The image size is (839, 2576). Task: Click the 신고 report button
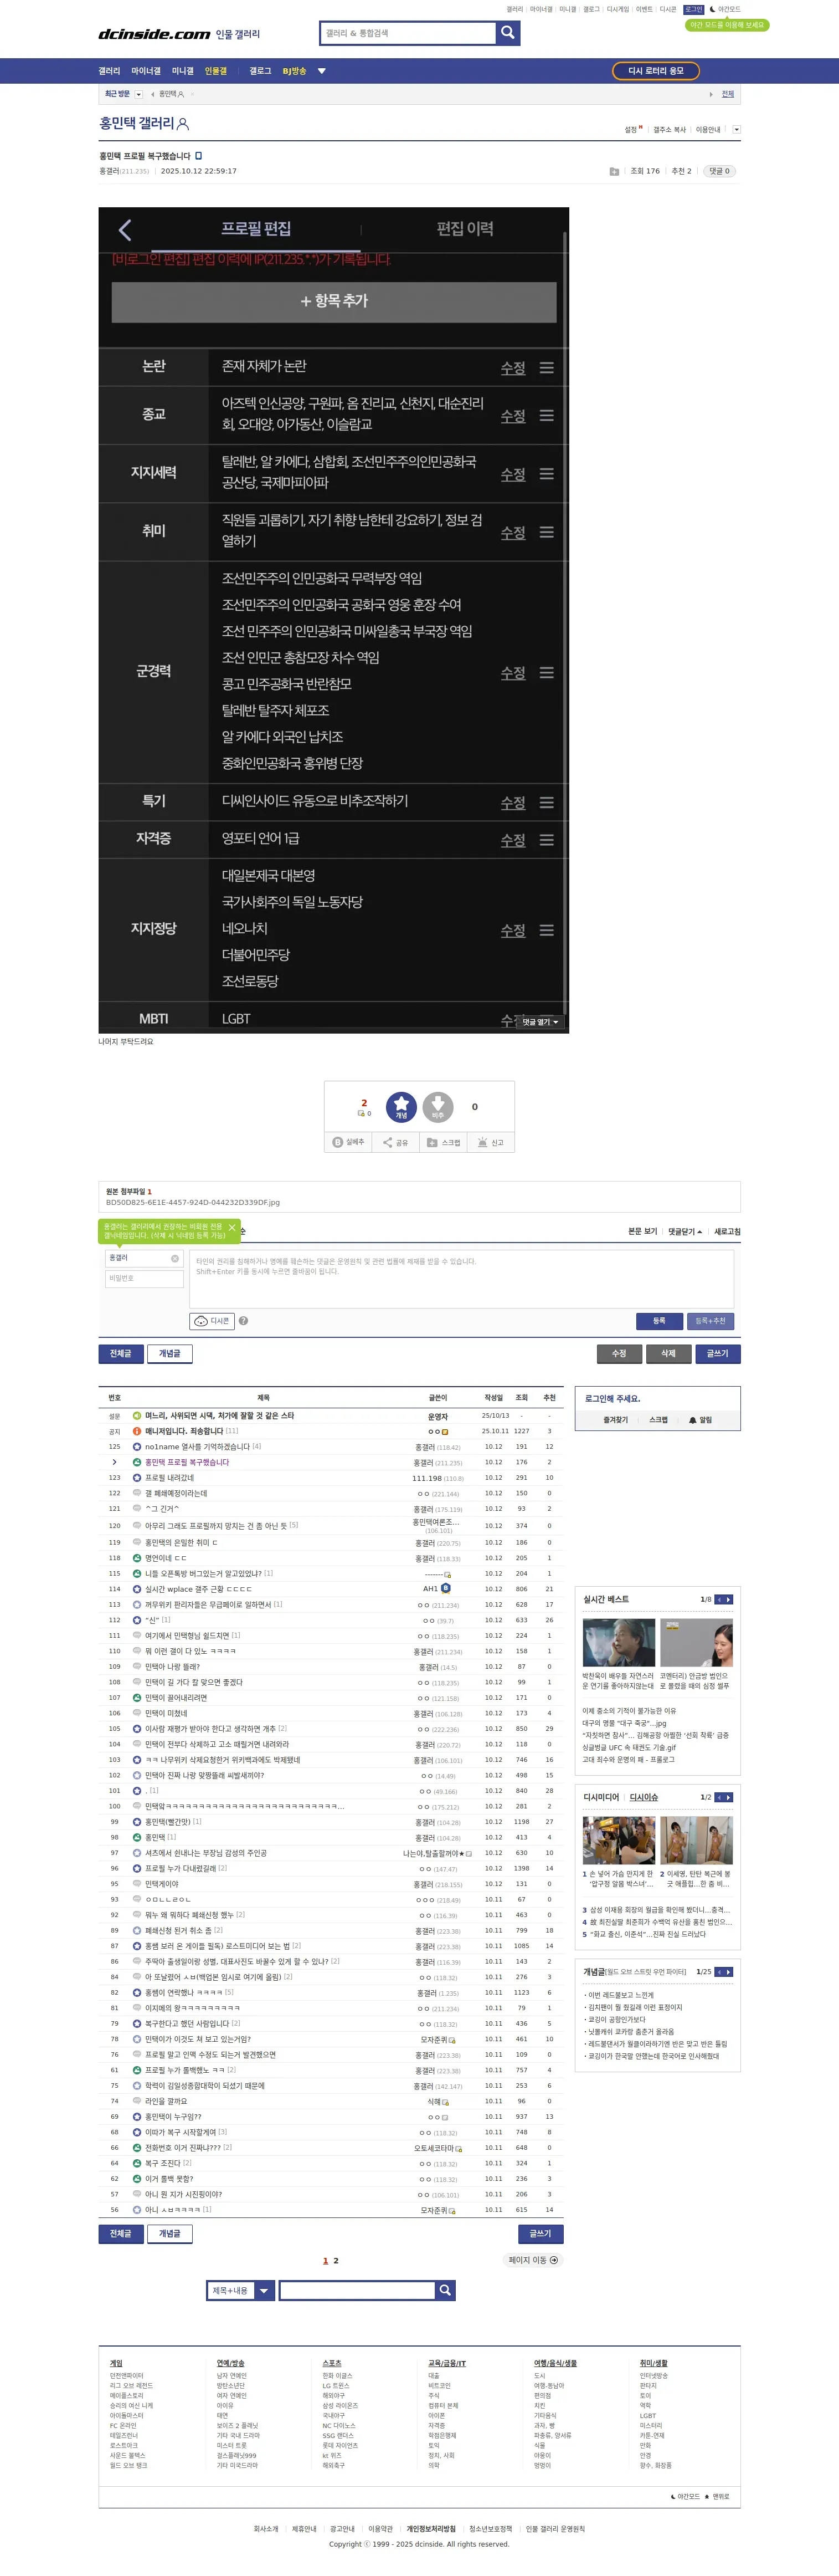click(x=491, y=1142)
